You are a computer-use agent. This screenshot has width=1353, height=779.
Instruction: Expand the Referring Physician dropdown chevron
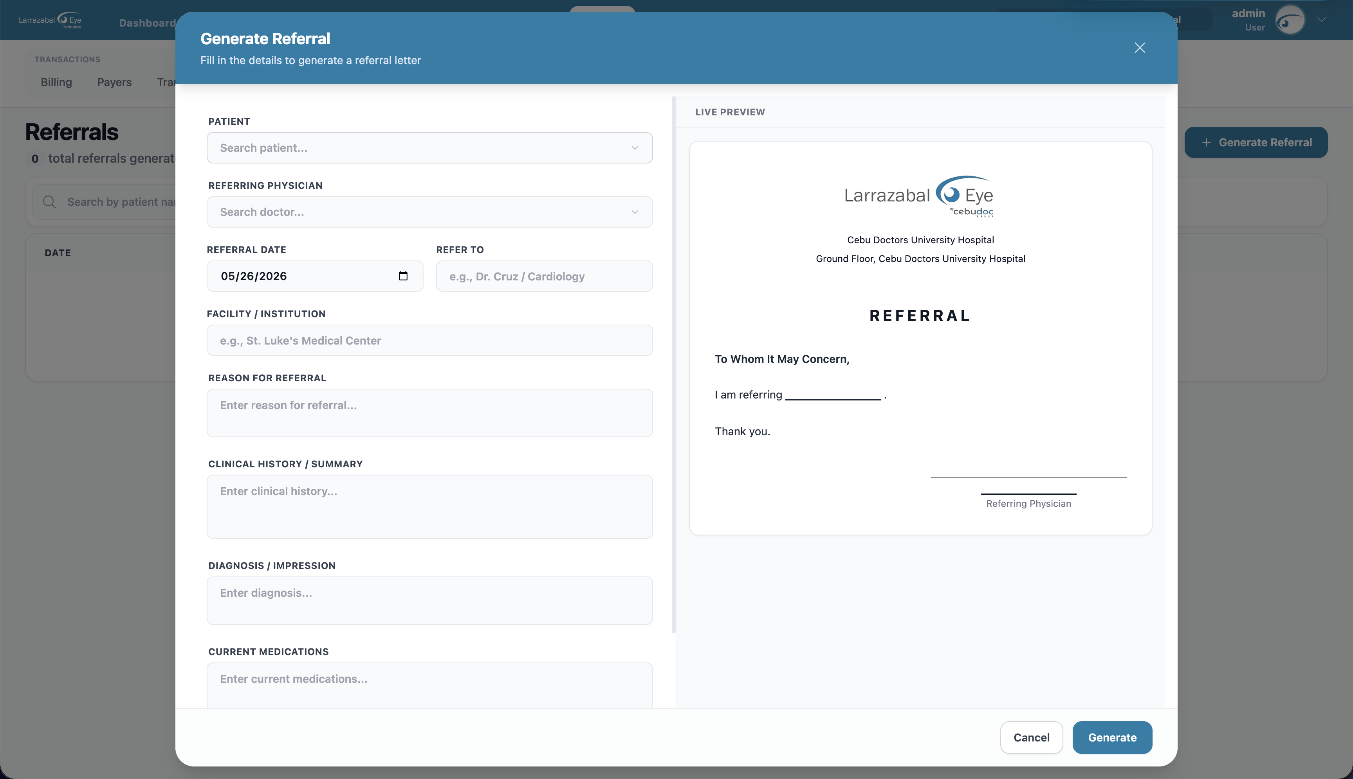click(x=635, y=212)
